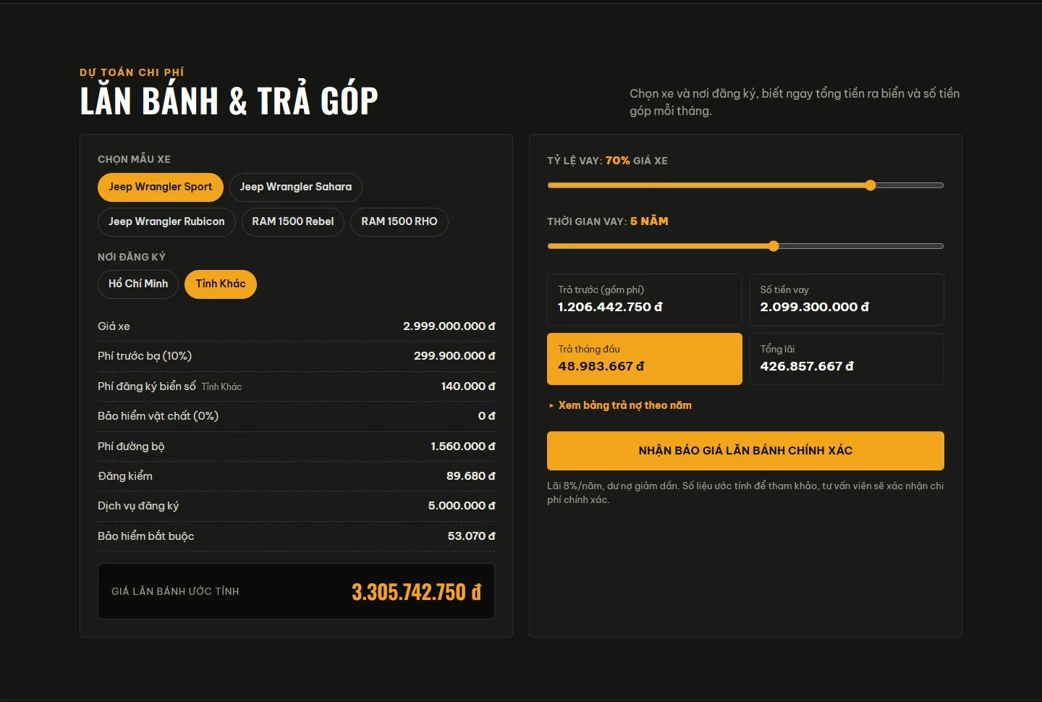Pick the Jeep Wrangler Rubicon option
The height and width of the screenshot is (702, 1042).
(166, 221)
